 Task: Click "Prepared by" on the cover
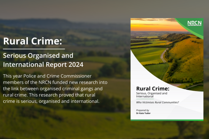tap(142, 110)
